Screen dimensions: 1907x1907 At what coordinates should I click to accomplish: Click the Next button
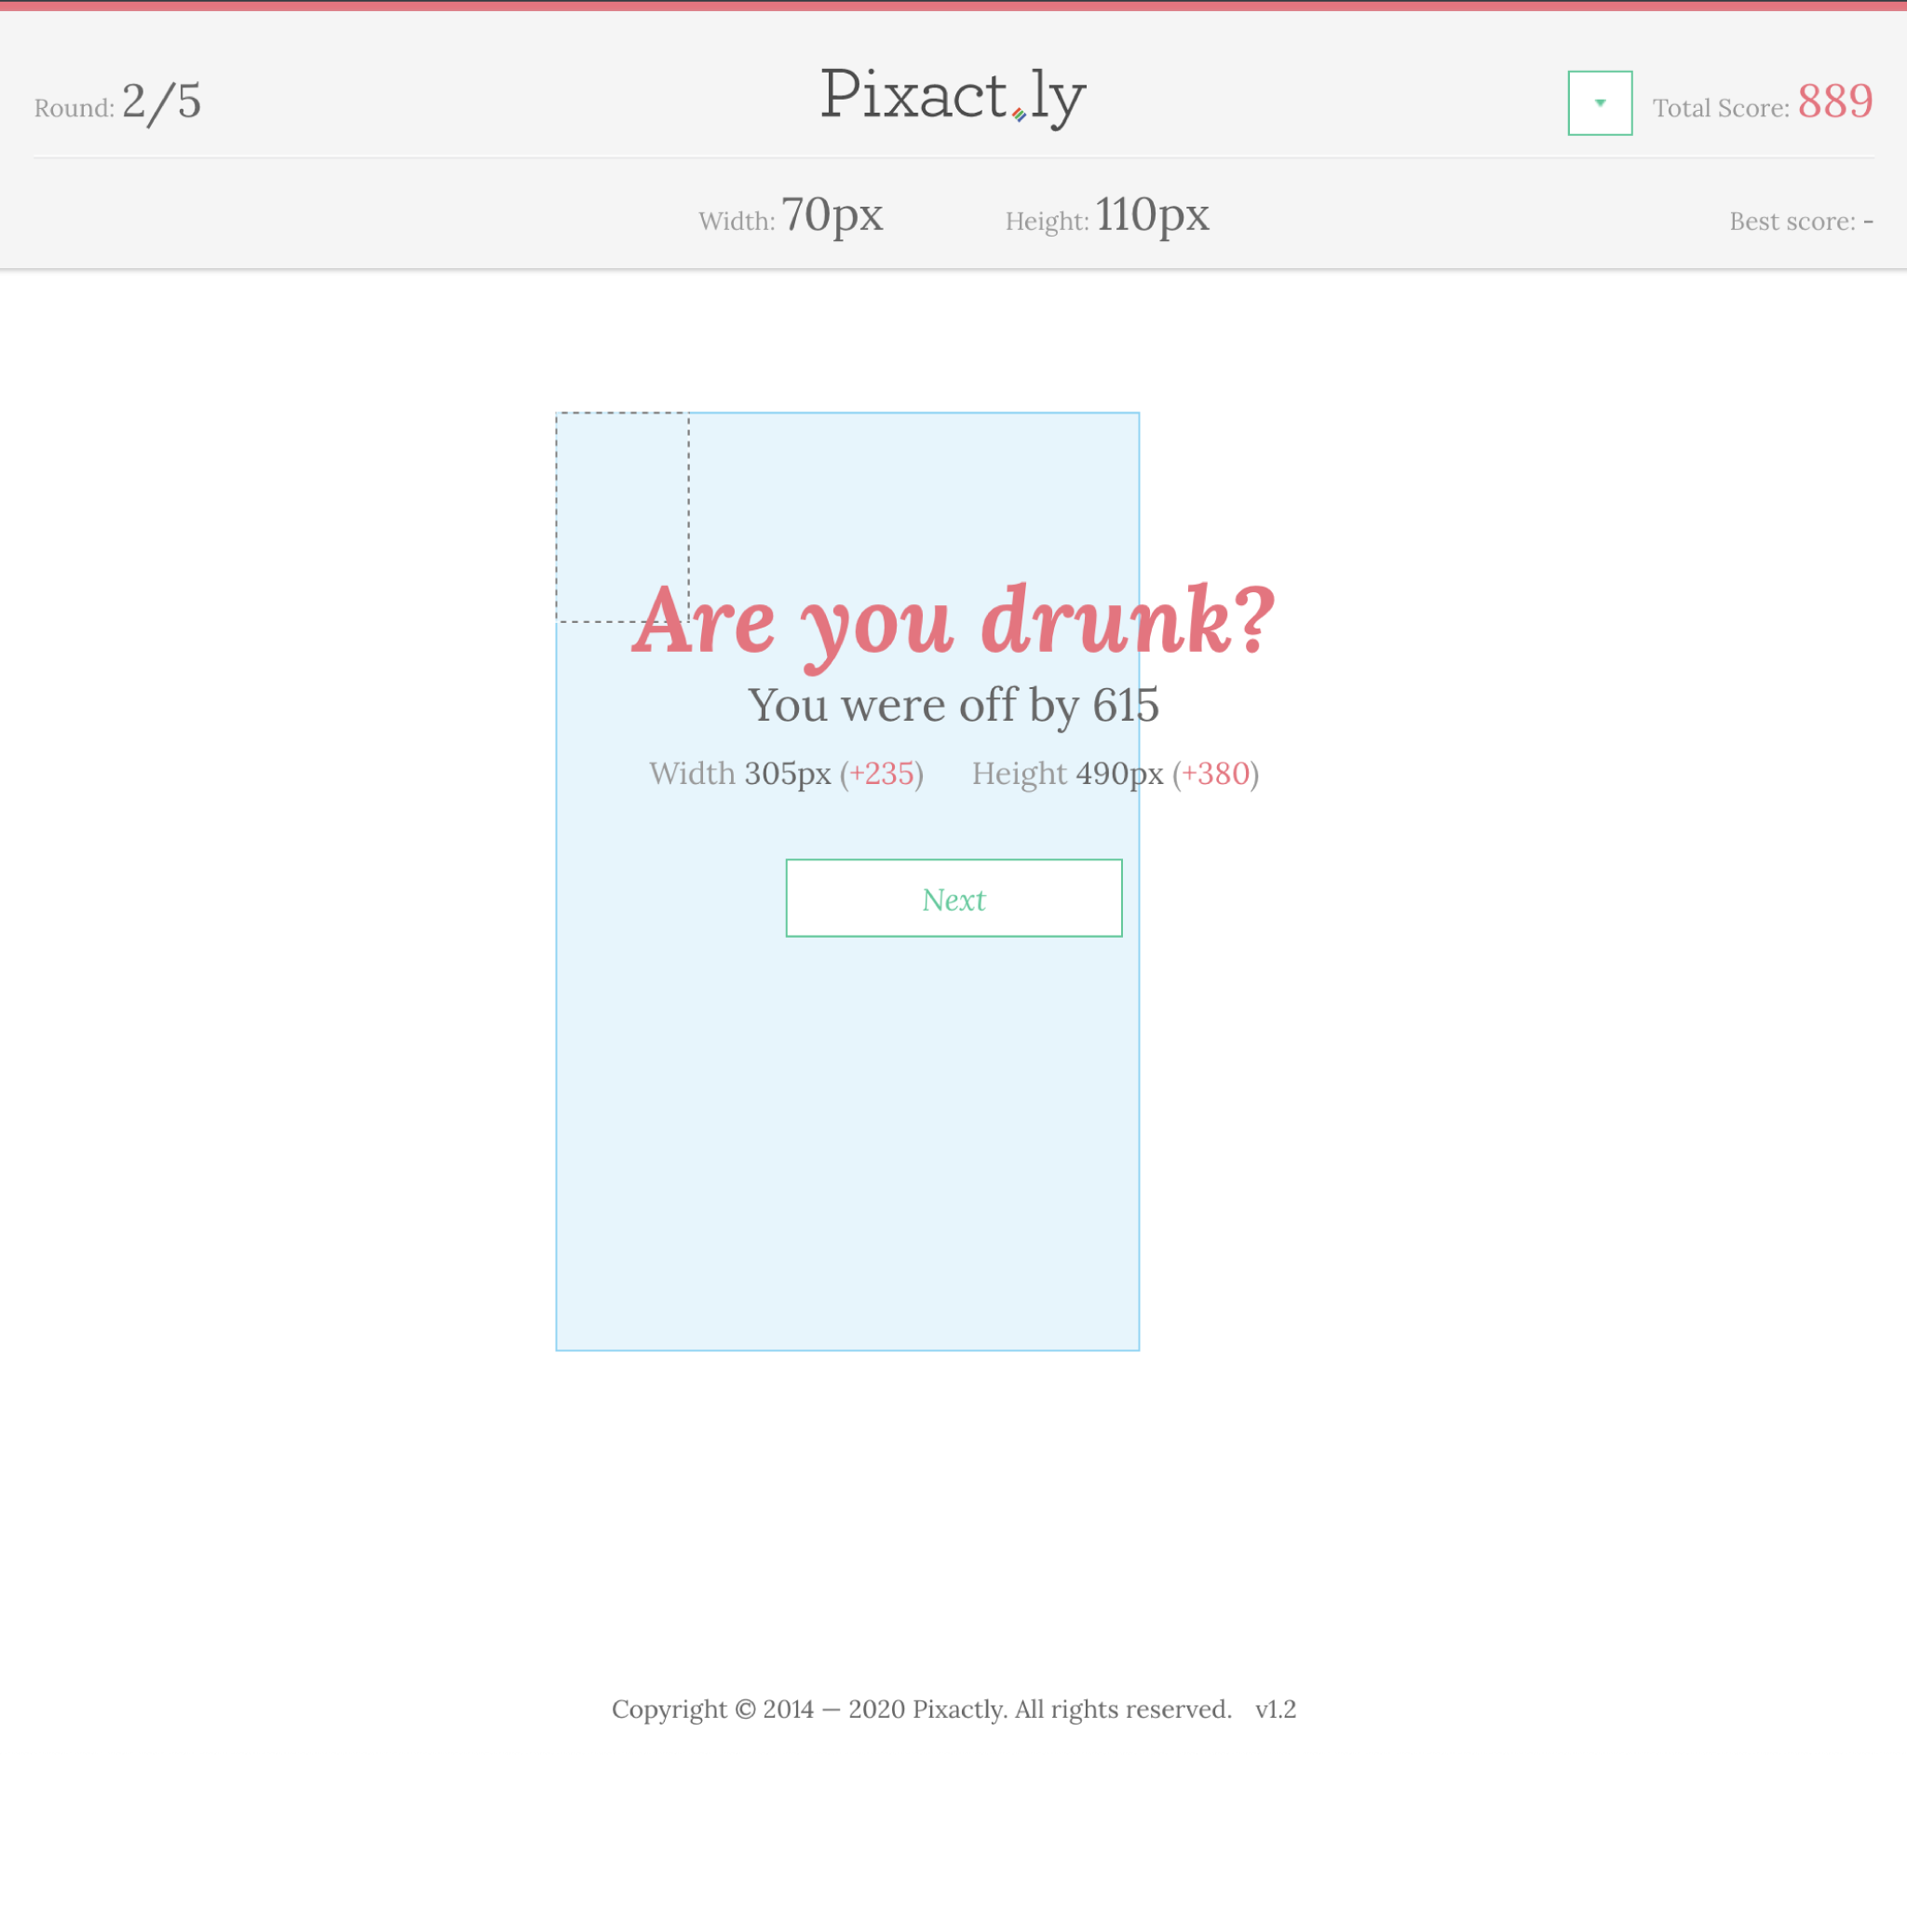point(953,899)
